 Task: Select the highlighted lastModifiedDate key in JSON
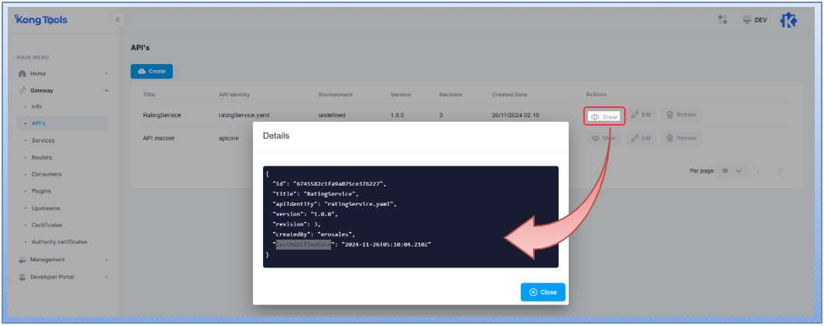pyautogui.click(x=303, y=244)
